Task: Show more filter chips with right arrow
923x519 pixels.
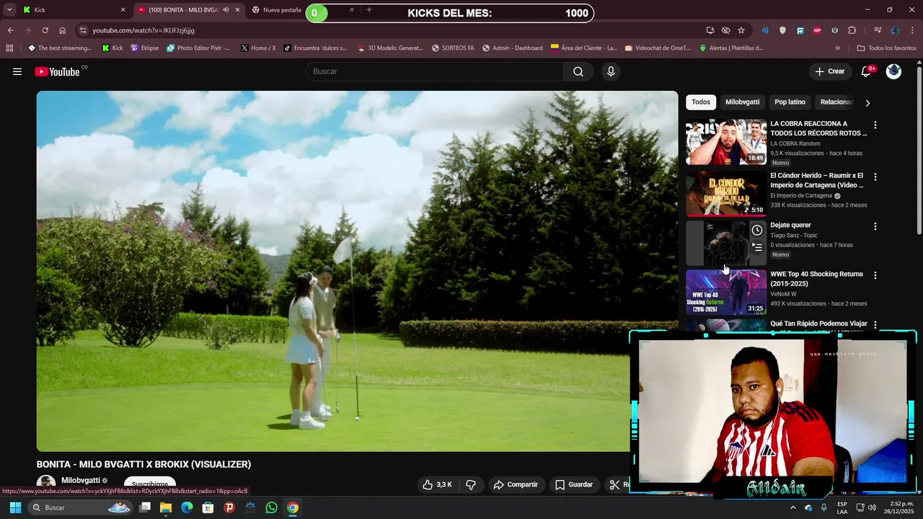Action: 867,103
